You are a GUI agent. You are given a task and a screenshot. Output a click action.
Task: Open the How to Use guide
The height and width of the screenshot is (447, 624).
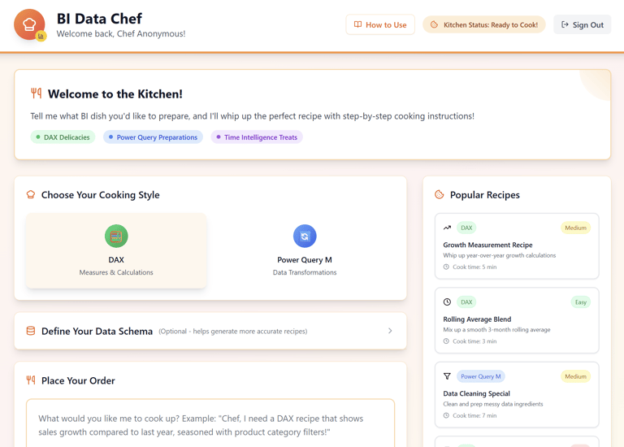click(380, 24)
